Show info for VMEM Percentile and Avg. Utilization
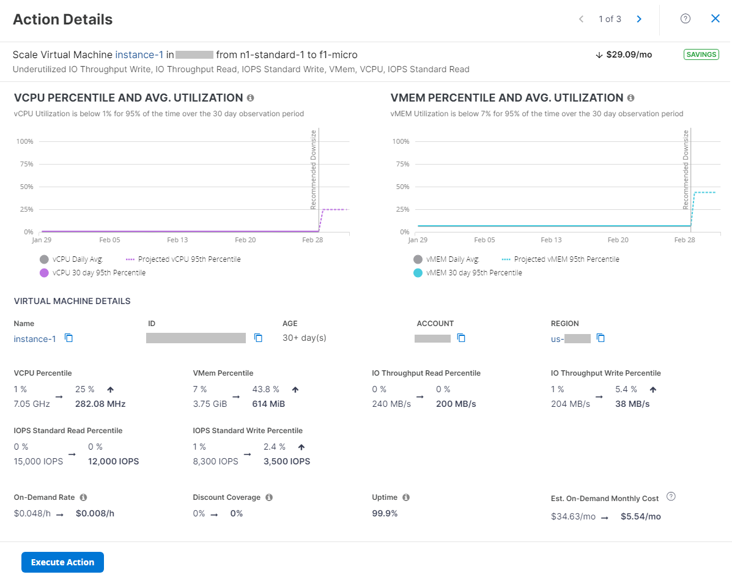The width and height of the screenshot is (732, 580). tap(630, 98)
